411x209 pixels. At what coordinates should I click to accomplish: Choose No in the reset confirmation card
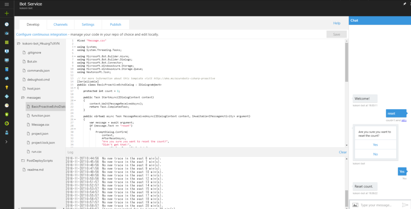click(375, 154)
